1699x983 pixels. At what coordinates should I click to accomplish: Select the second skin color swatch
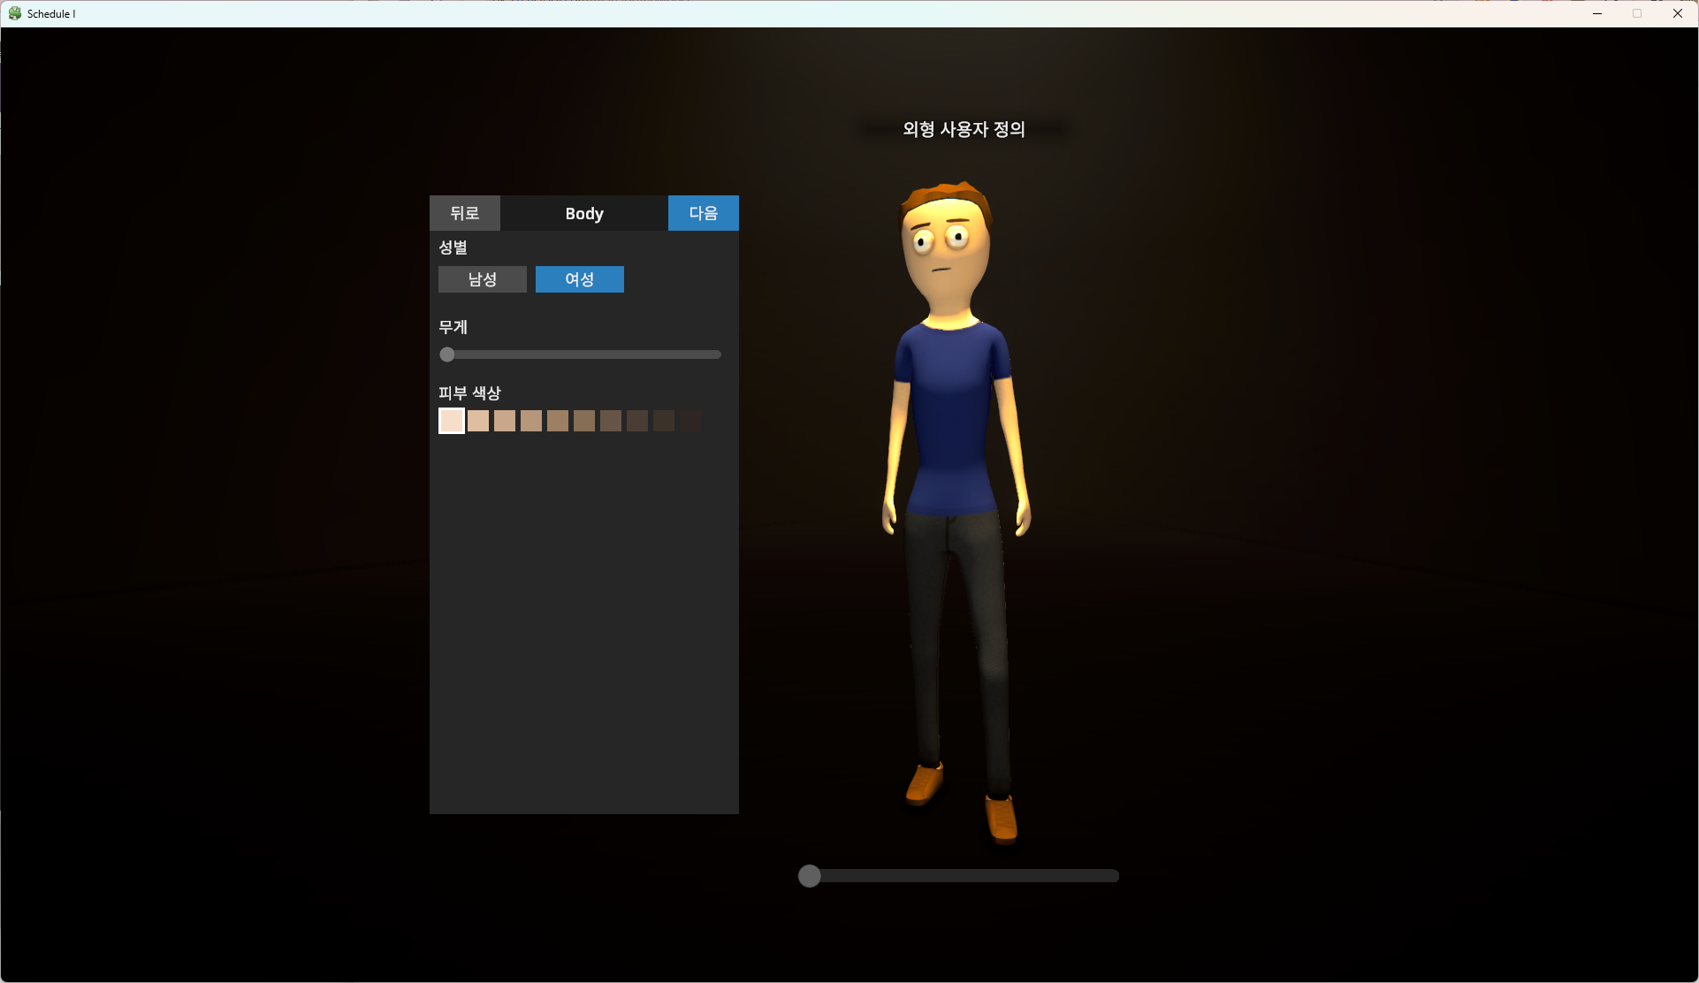pos(478,421)
